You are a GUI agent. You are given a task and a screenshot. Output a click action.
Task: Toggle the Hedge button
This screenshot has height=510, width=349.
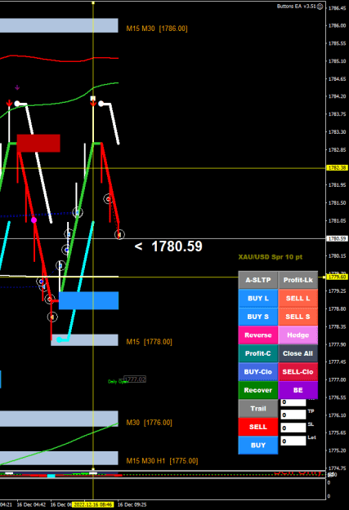tap(298, 335)
